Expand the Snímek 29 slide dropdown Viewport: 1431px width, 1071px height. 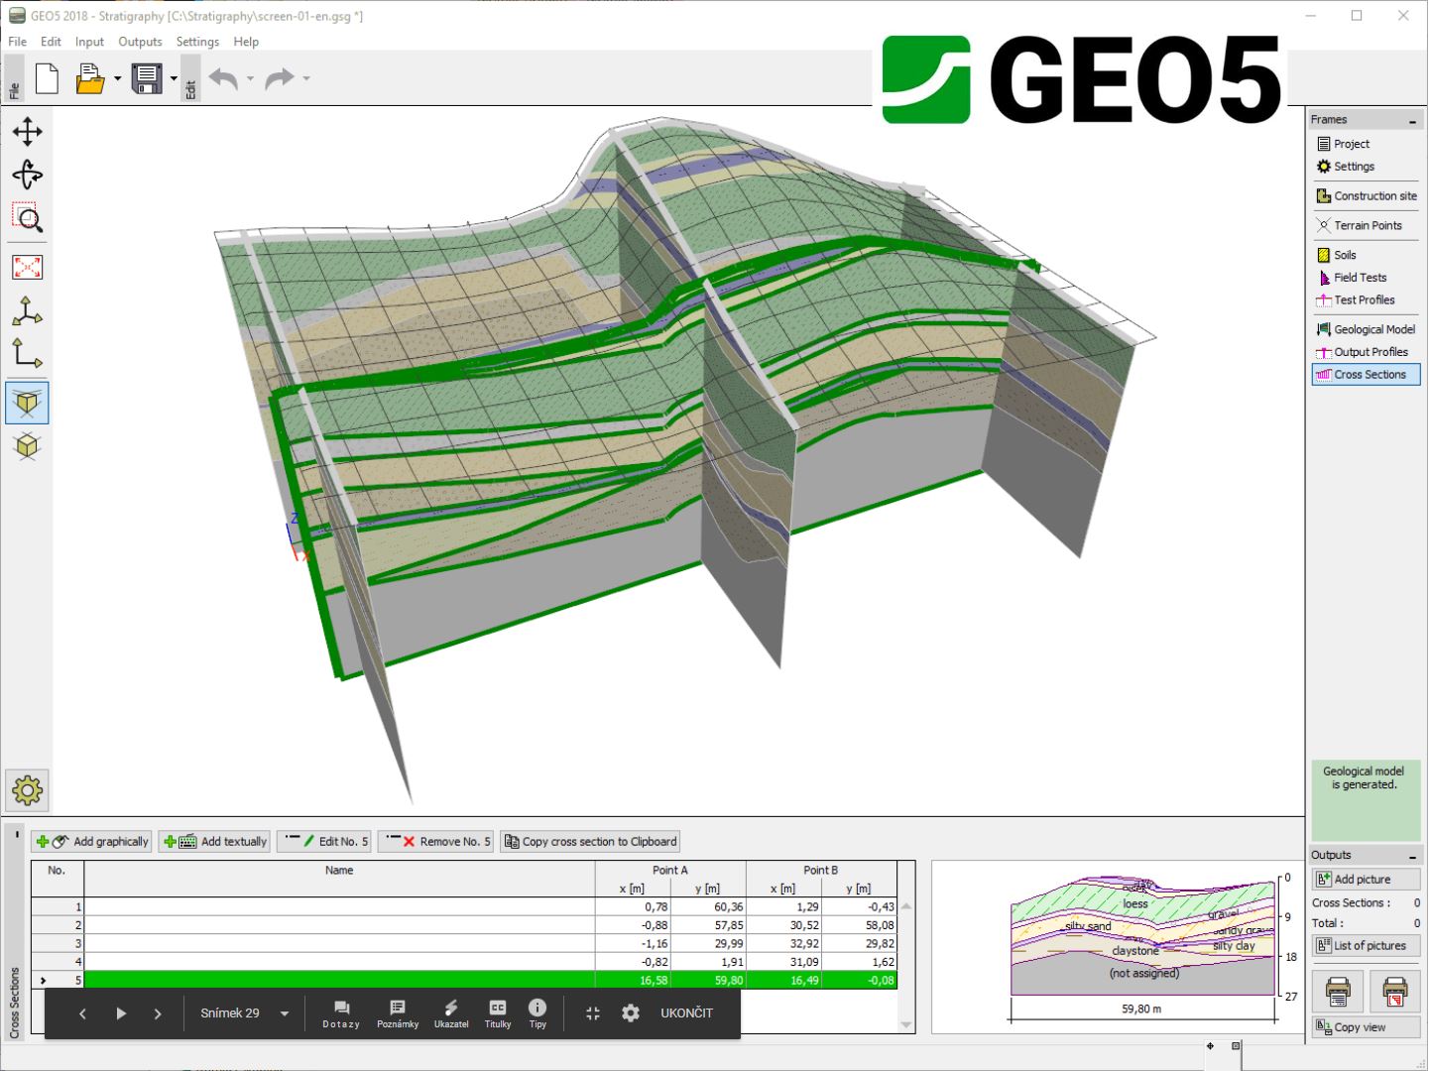pyautogui.click(x=285, y=1013)
